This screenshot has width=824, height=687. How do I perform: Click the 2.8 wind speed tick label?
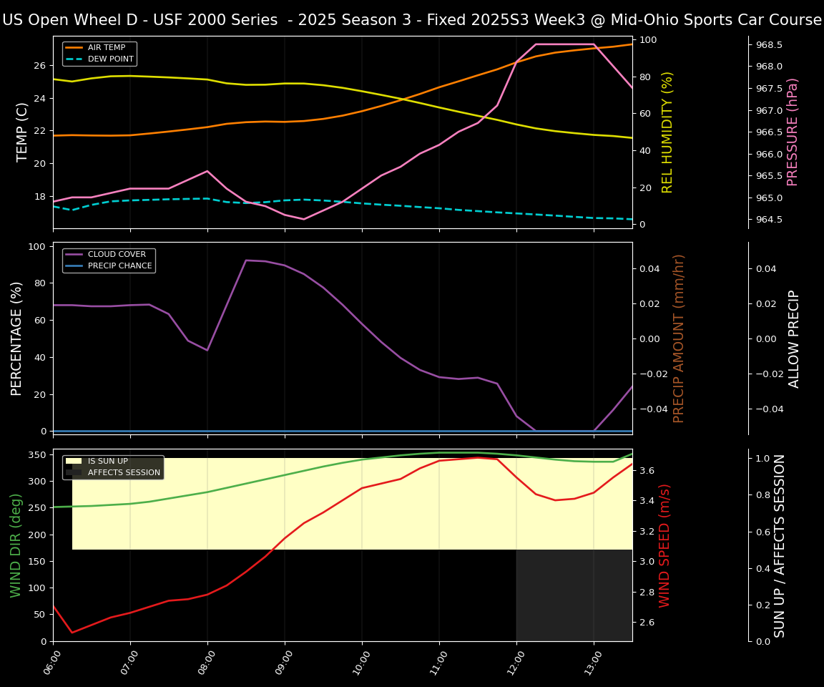(x=647, y=593)
